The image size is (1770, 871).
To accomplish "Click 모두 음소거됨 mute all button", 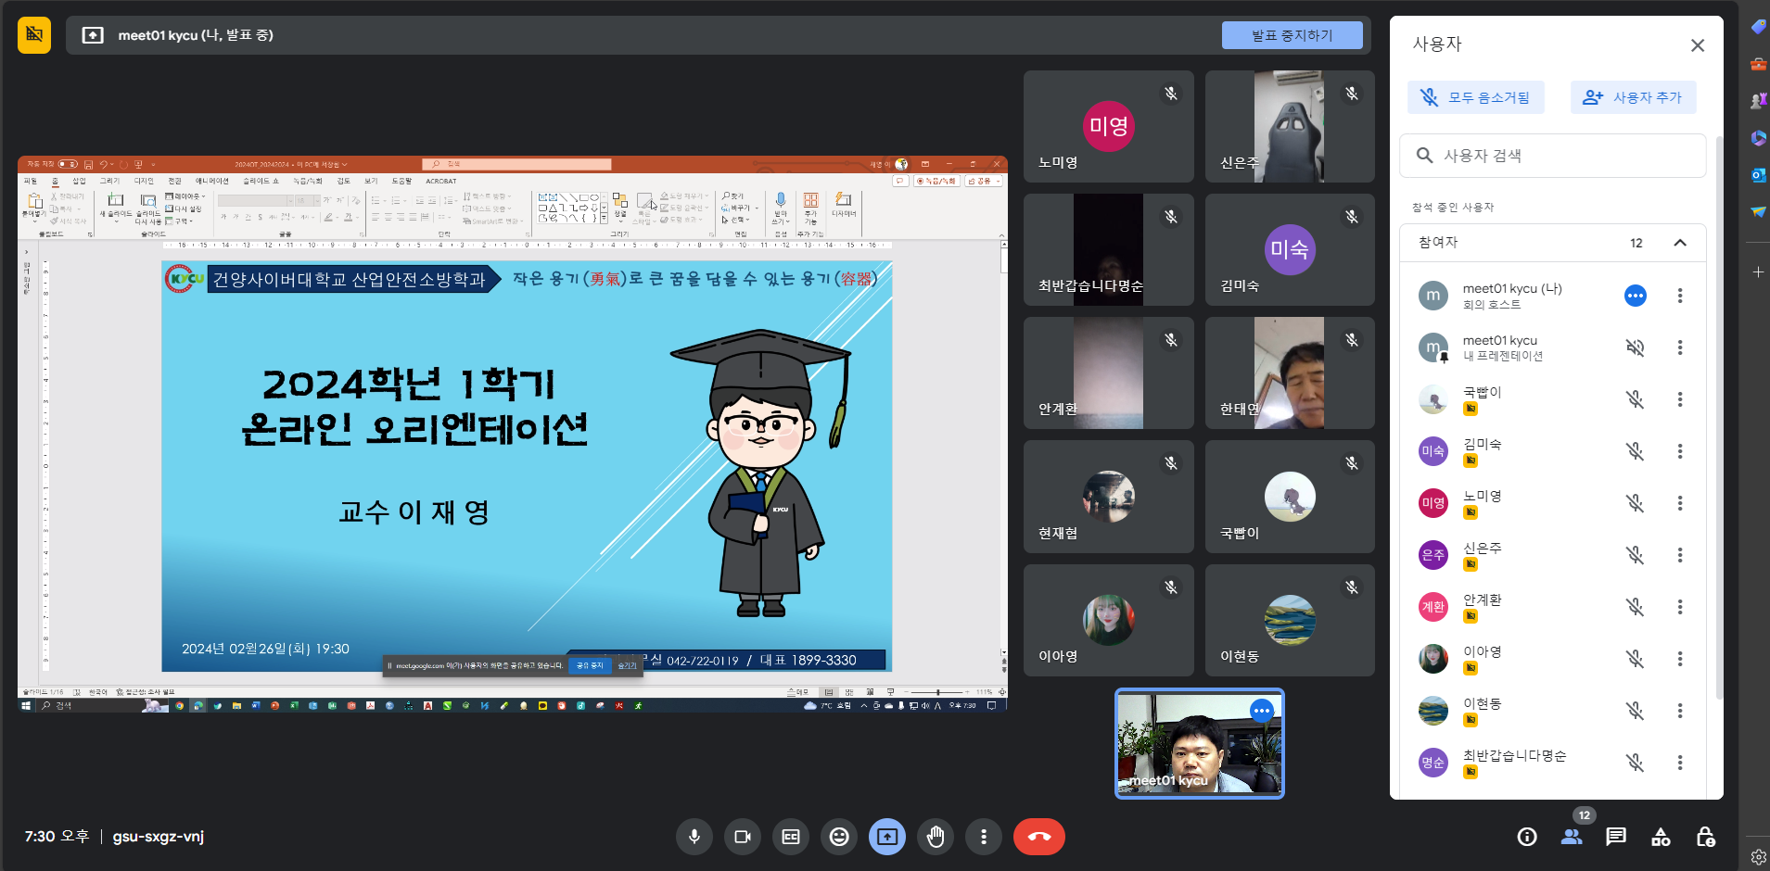I will [1476, 97].
